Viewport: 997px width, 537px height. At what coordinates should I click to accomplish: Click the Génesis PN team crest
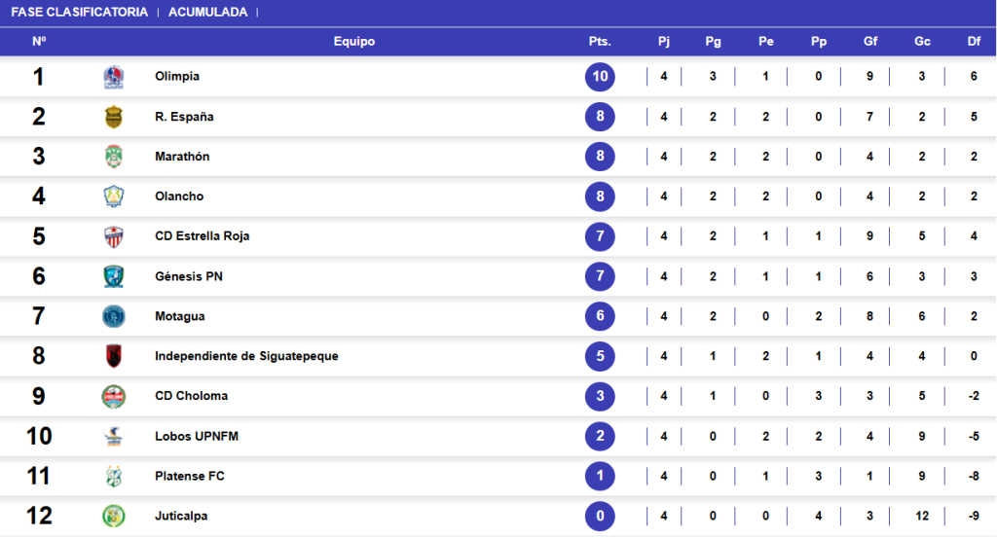coord(113,276)
